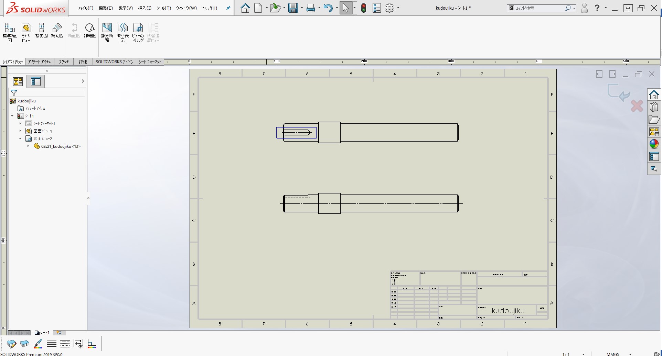Switch to the アノテートアイテム tab

(x=40, y=62)
